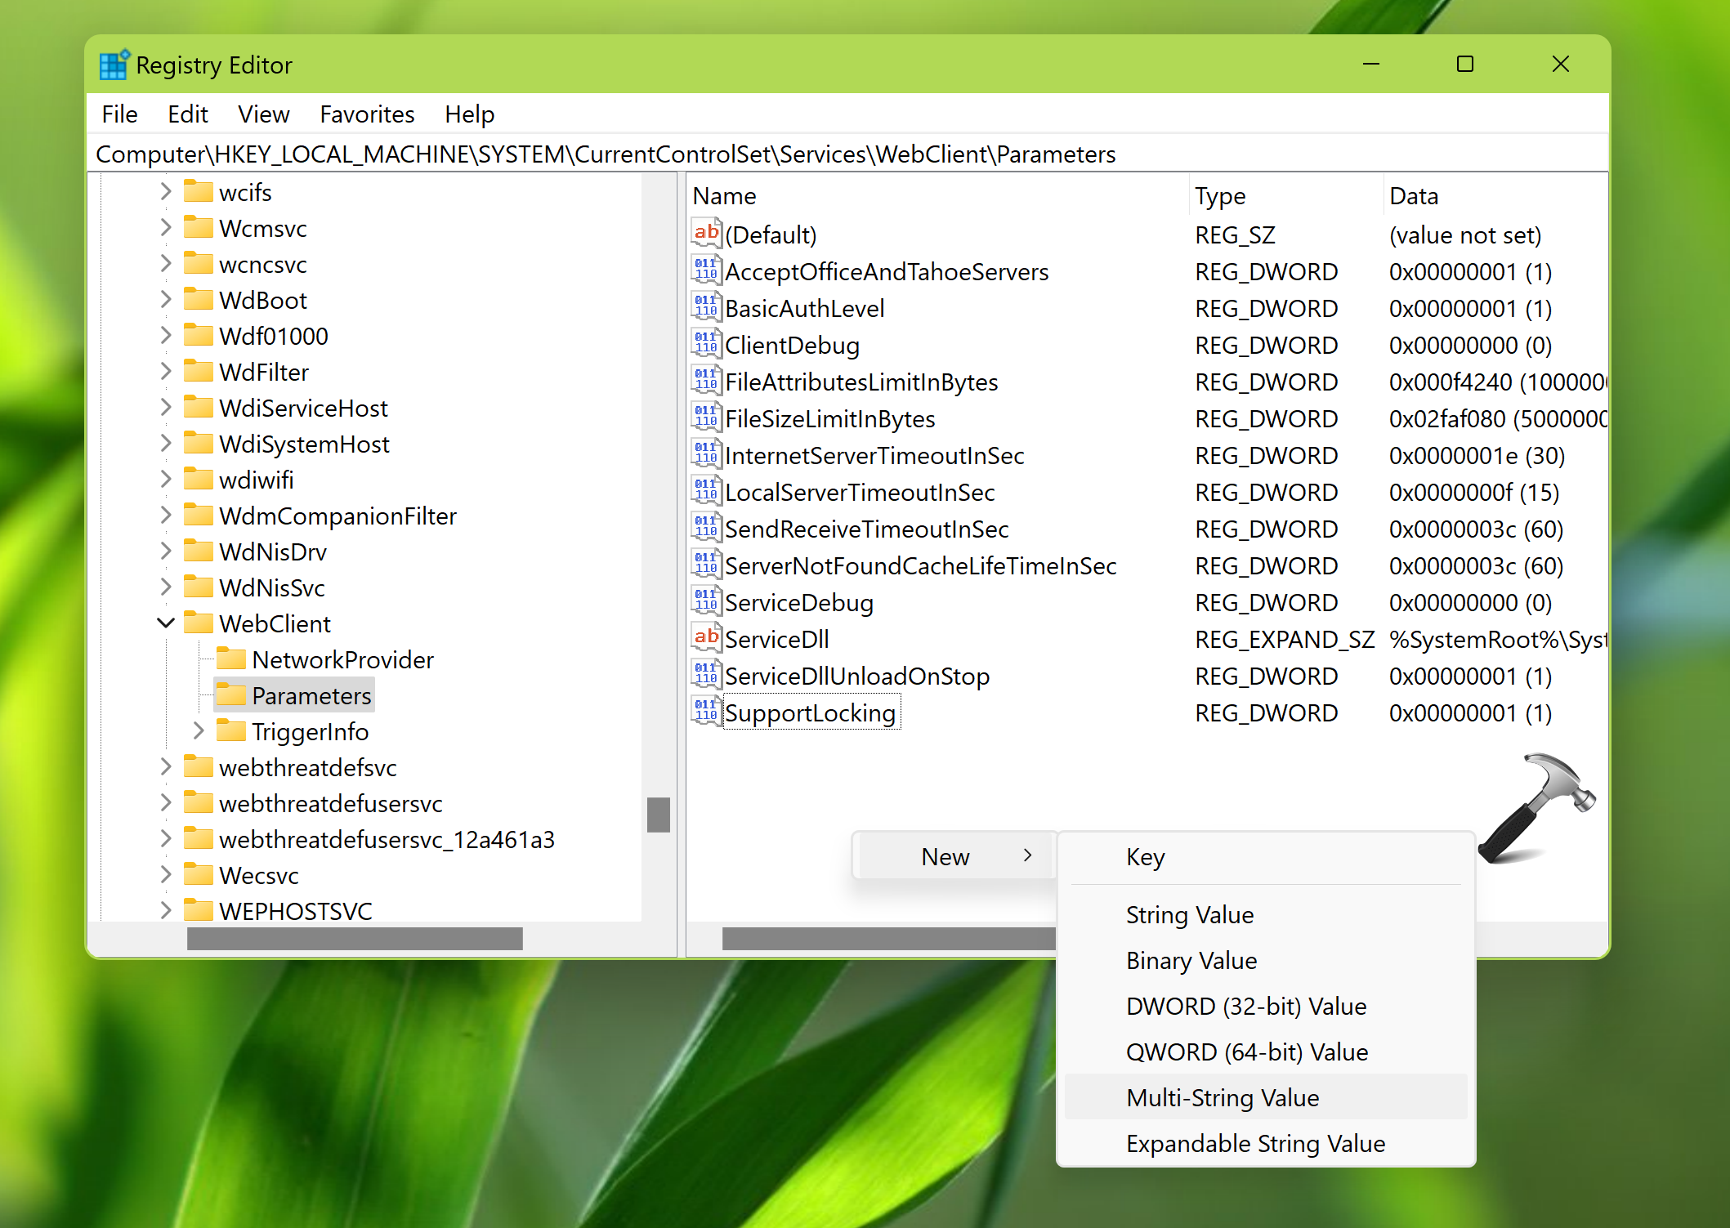Click the WdBoot folder icon
The height and width of the screenshot is (1228, 1730).
tap(199, 299)
